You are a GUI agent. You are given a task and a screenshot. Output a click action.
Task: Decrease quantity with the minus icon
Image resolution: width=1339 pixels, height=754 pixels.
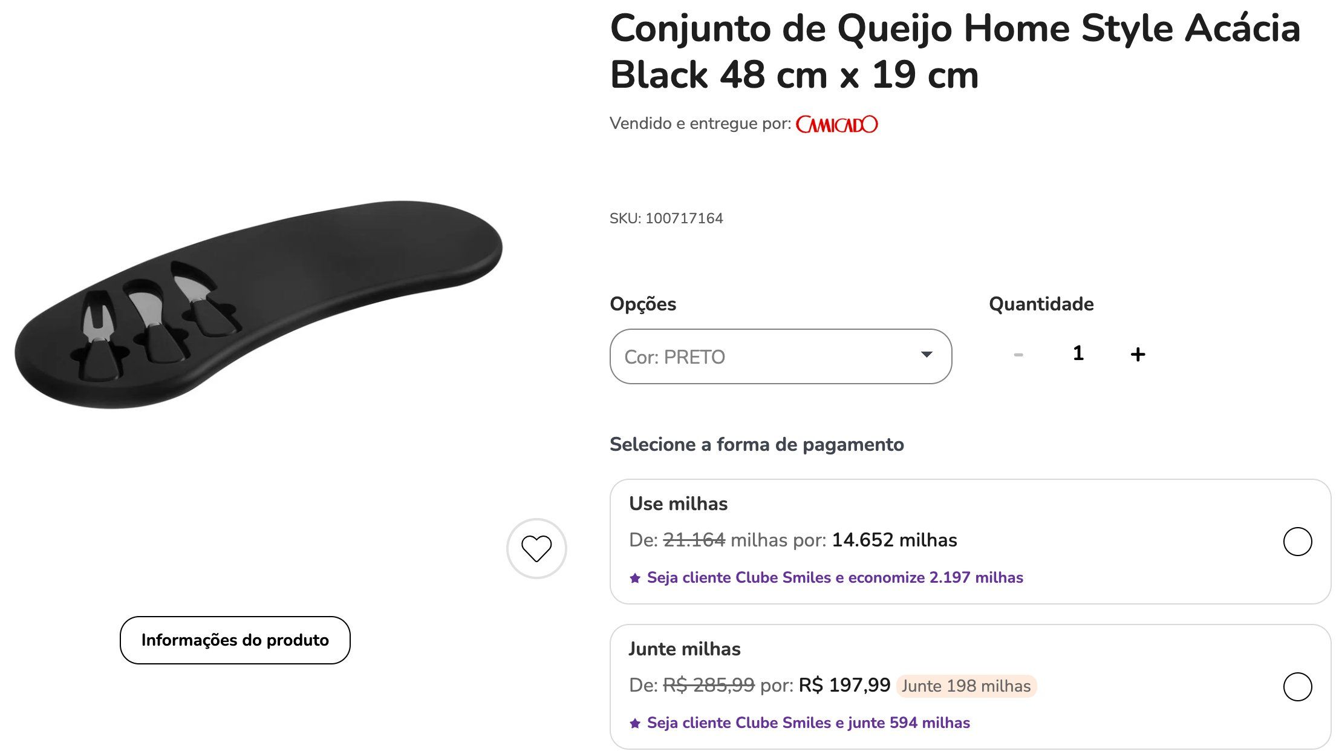click(1018, 355)
